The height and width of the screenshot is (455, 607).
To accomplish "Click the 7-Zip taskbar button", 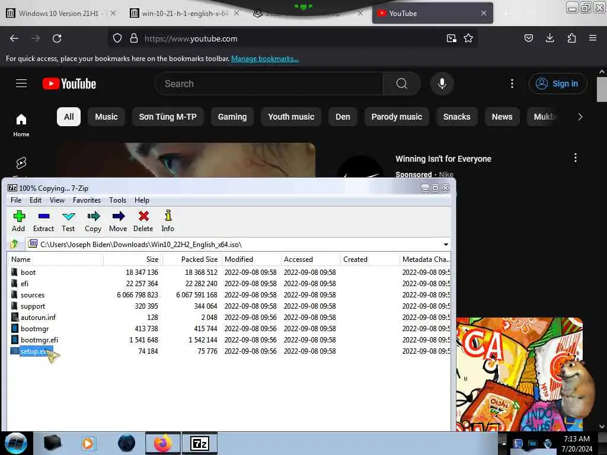I will (x=200, y=443).
